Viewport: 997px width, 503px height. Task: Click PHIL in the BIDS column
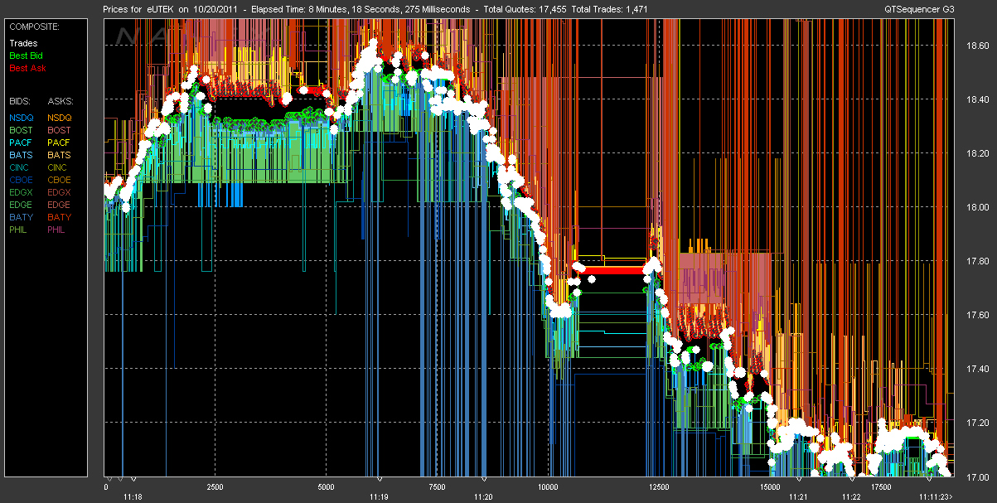click(x=19, y=230)
